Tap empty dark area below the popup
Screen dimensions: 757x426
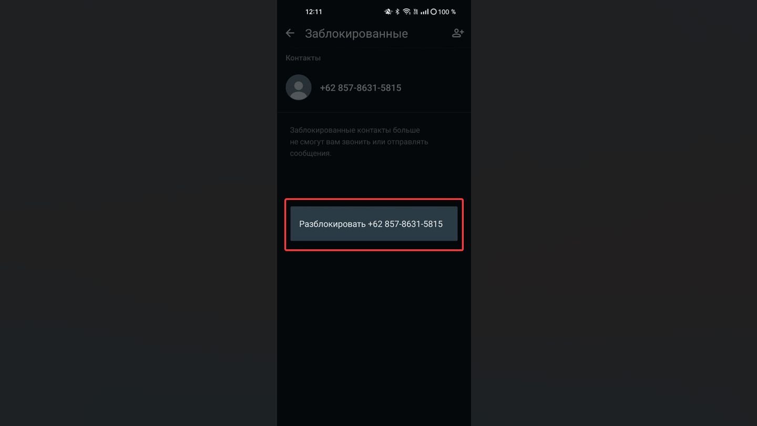click(374, 337)
